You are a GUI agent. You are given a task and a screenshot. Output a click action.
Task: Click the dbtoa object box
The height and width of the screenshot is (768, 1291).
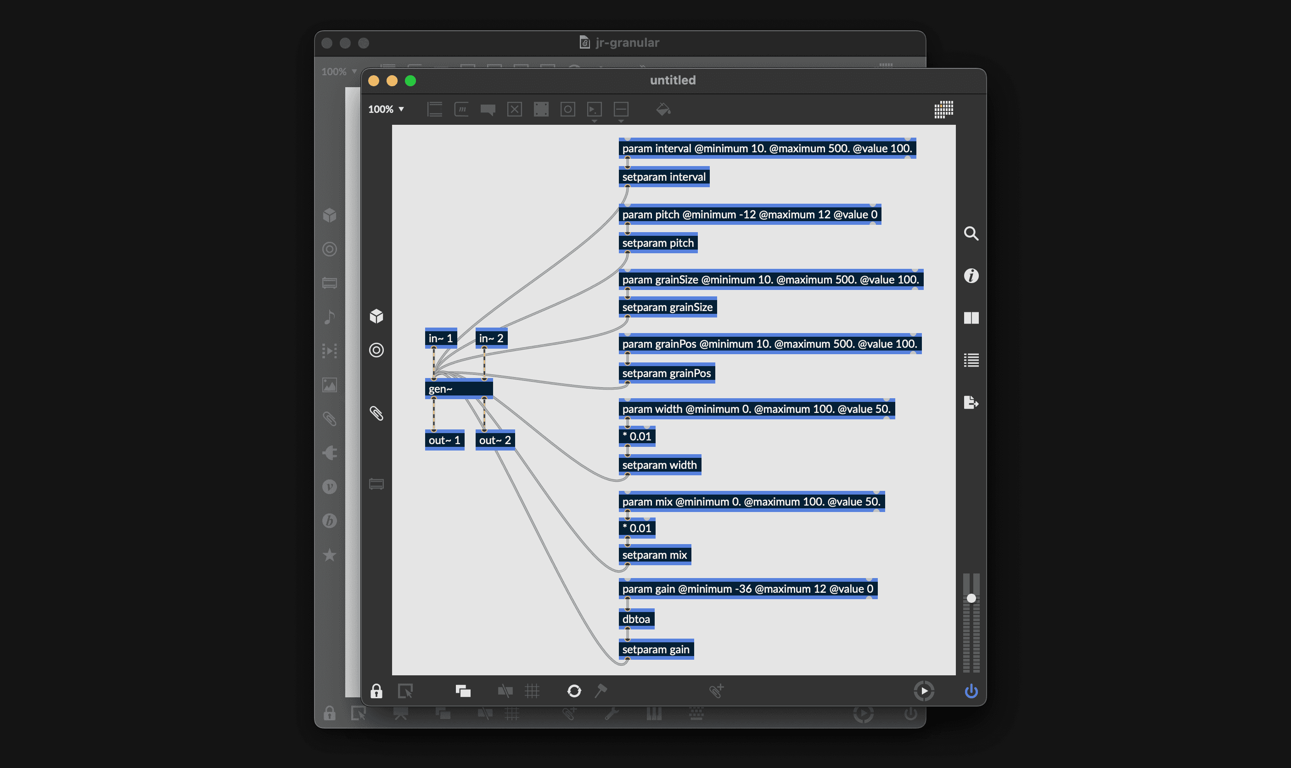coord(636,619)
